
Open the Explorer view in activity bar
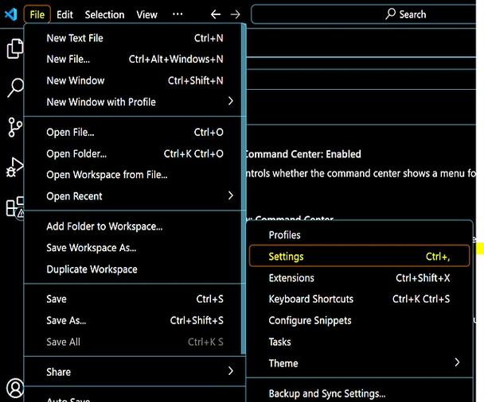(x=15, y=48)
